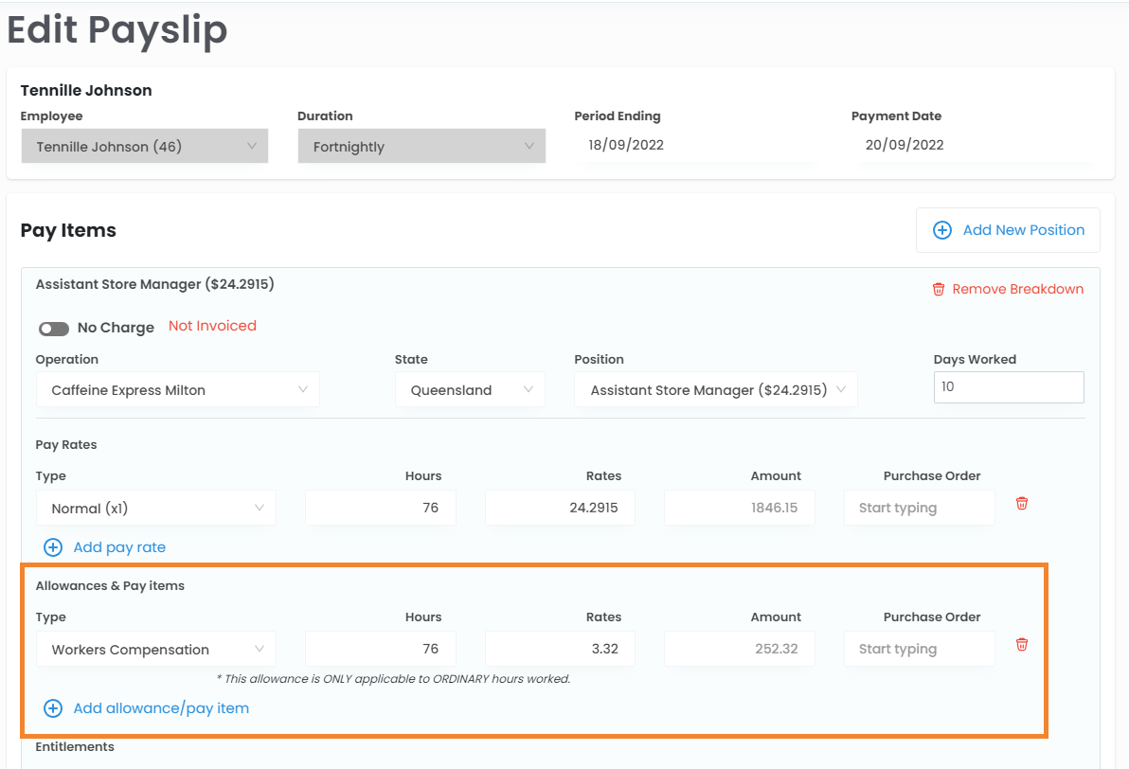Click the trash icon beside Remove Breakdown
The width and height of the screenshot is (1129, 769).
939,290
